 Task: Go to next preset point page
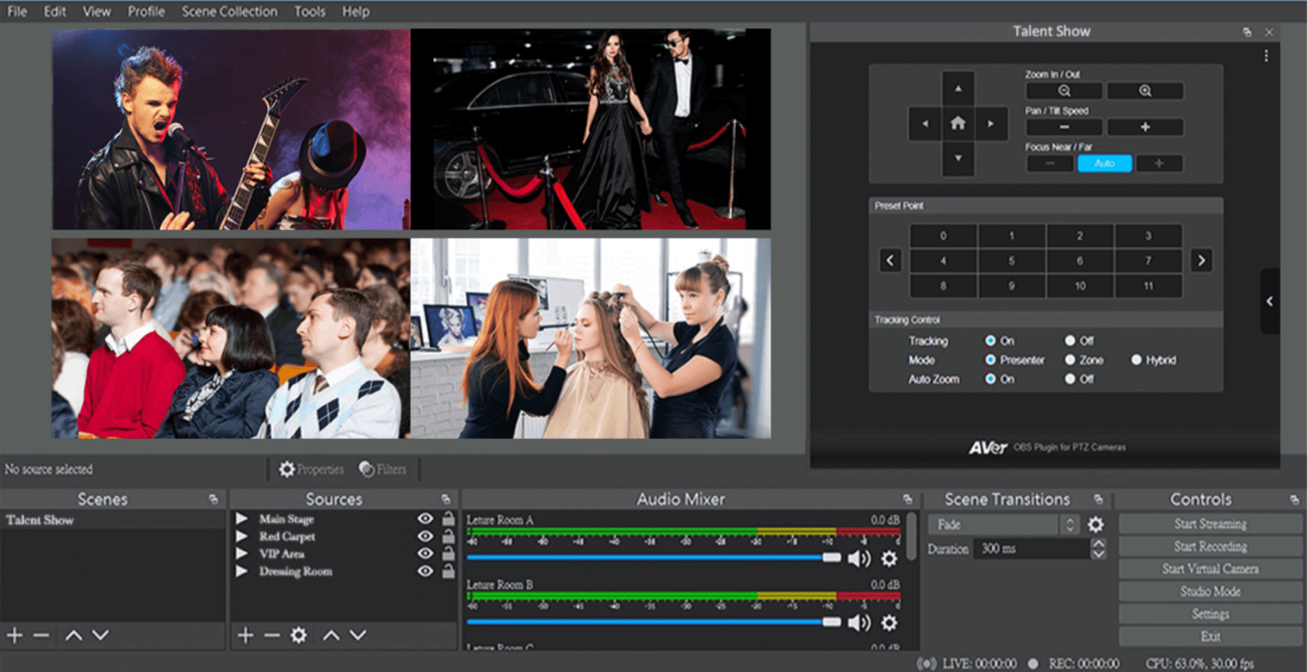1201,260
